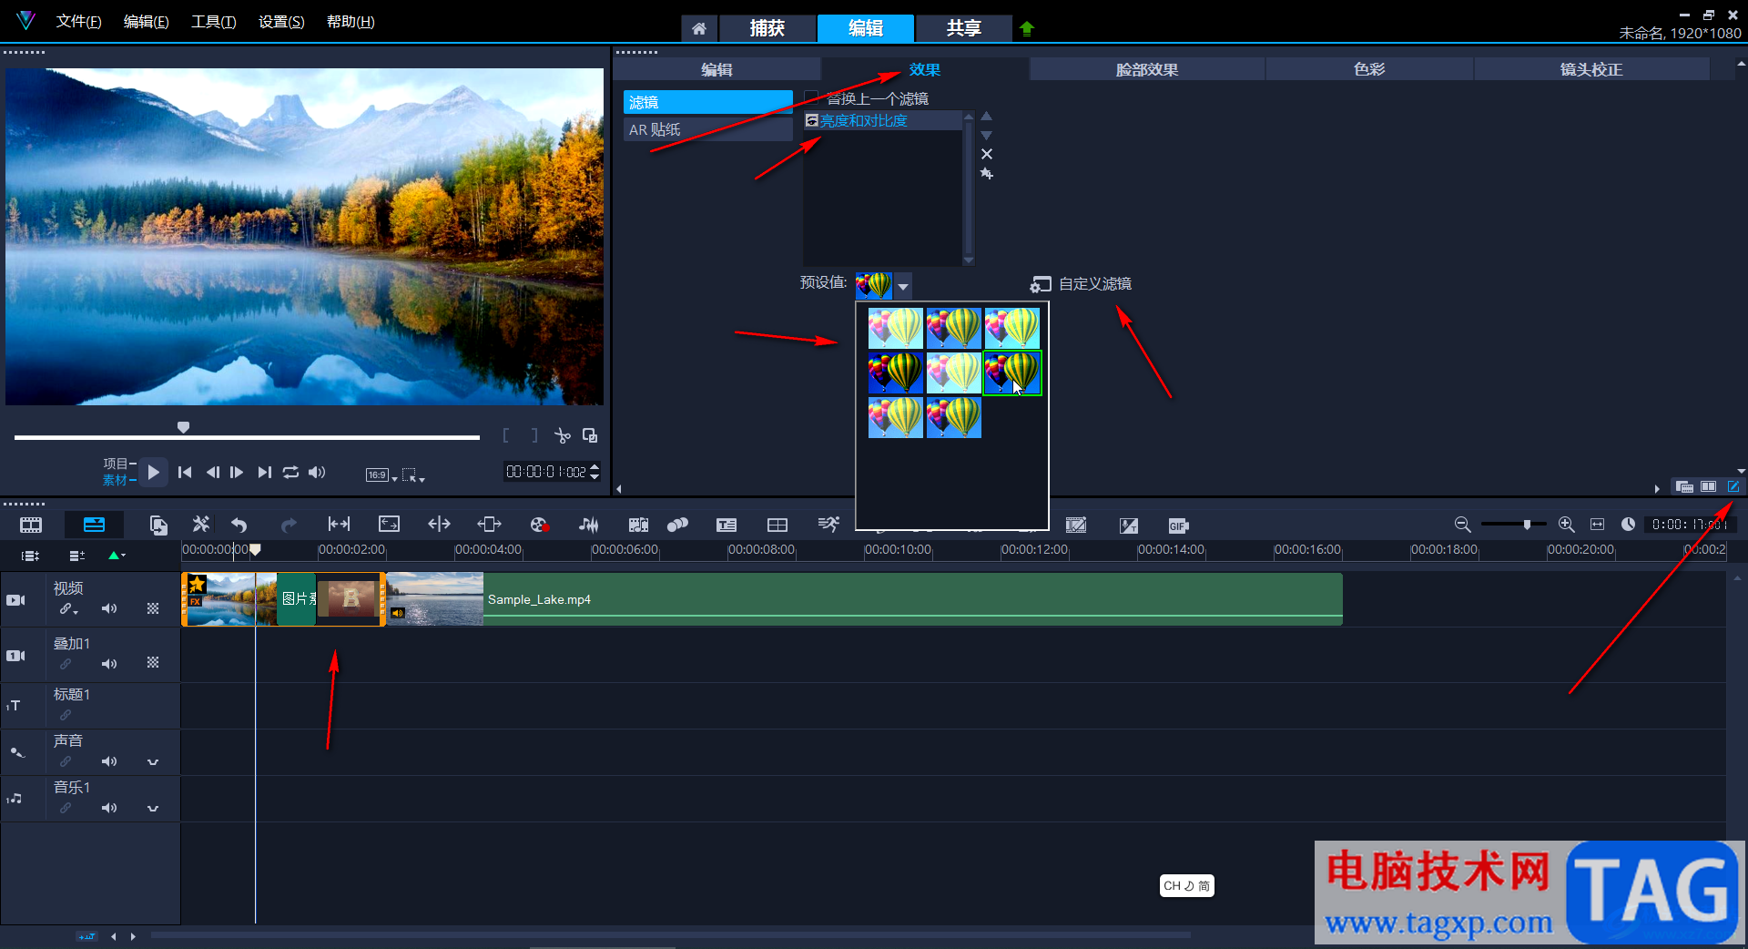This screenshot has height=949, width=1748.
Task: Open the record/capture option icon
Action: click(539, 525)
